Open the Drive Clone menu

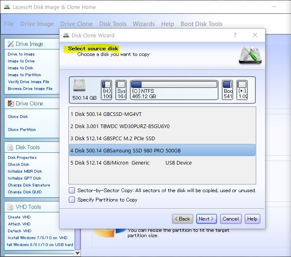76,24
